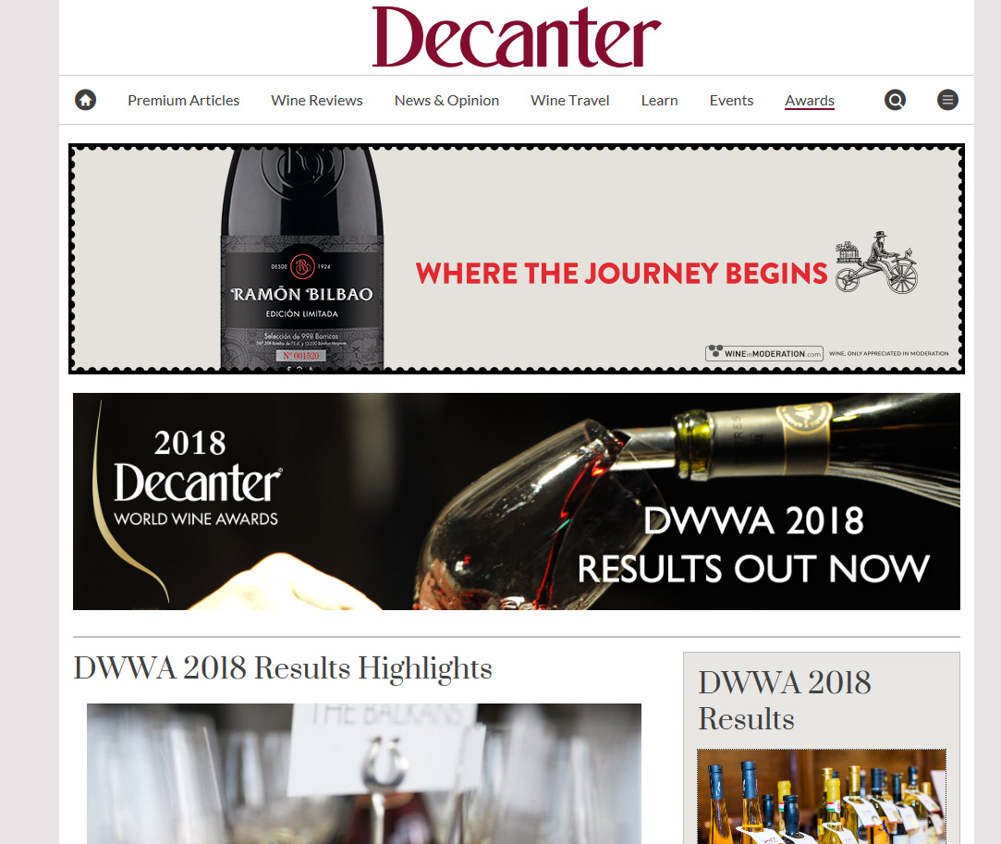Open the blurred wine glasses article image
The image size is (1001, 844).
pyautogui.click(x=364, y=774)
